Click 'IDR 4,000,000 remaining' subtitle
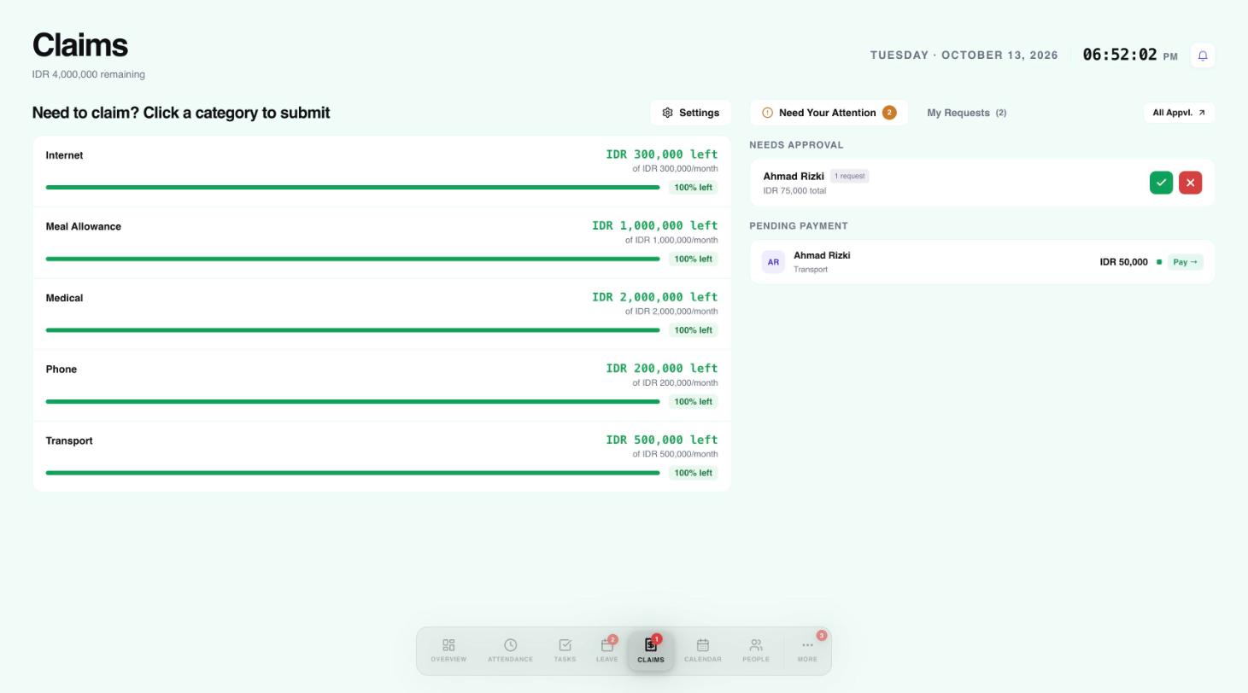The image size is (1248, 693). (x=89, y=74)
